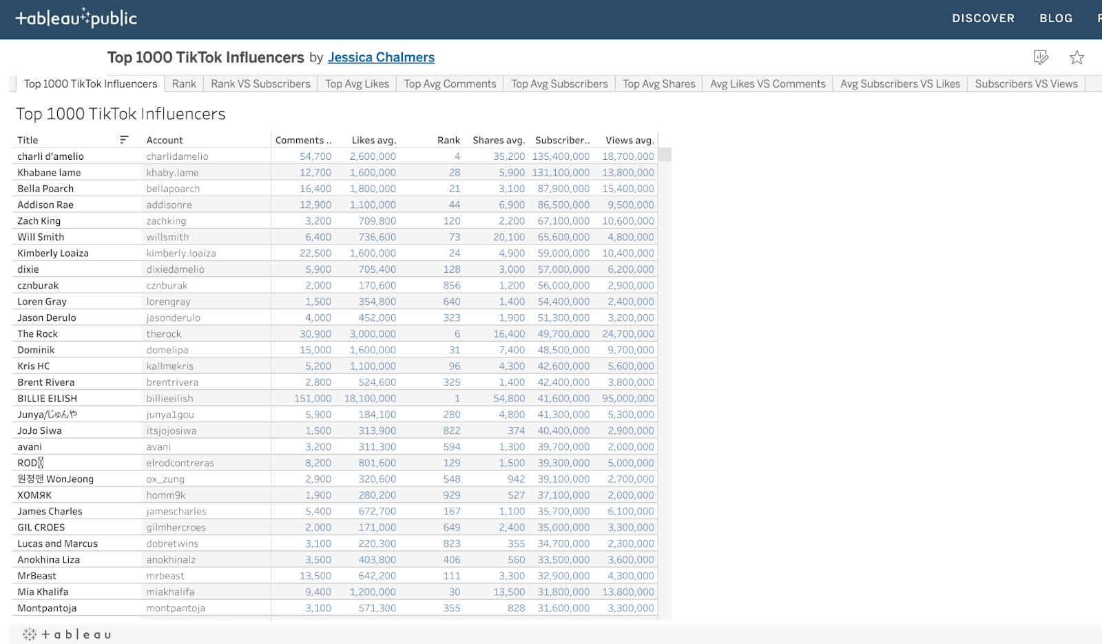This screenshot has height=644, width=1102.
Task: Click the Tableau footer logo
Action: pyautogui.click(x=67, y=634)
